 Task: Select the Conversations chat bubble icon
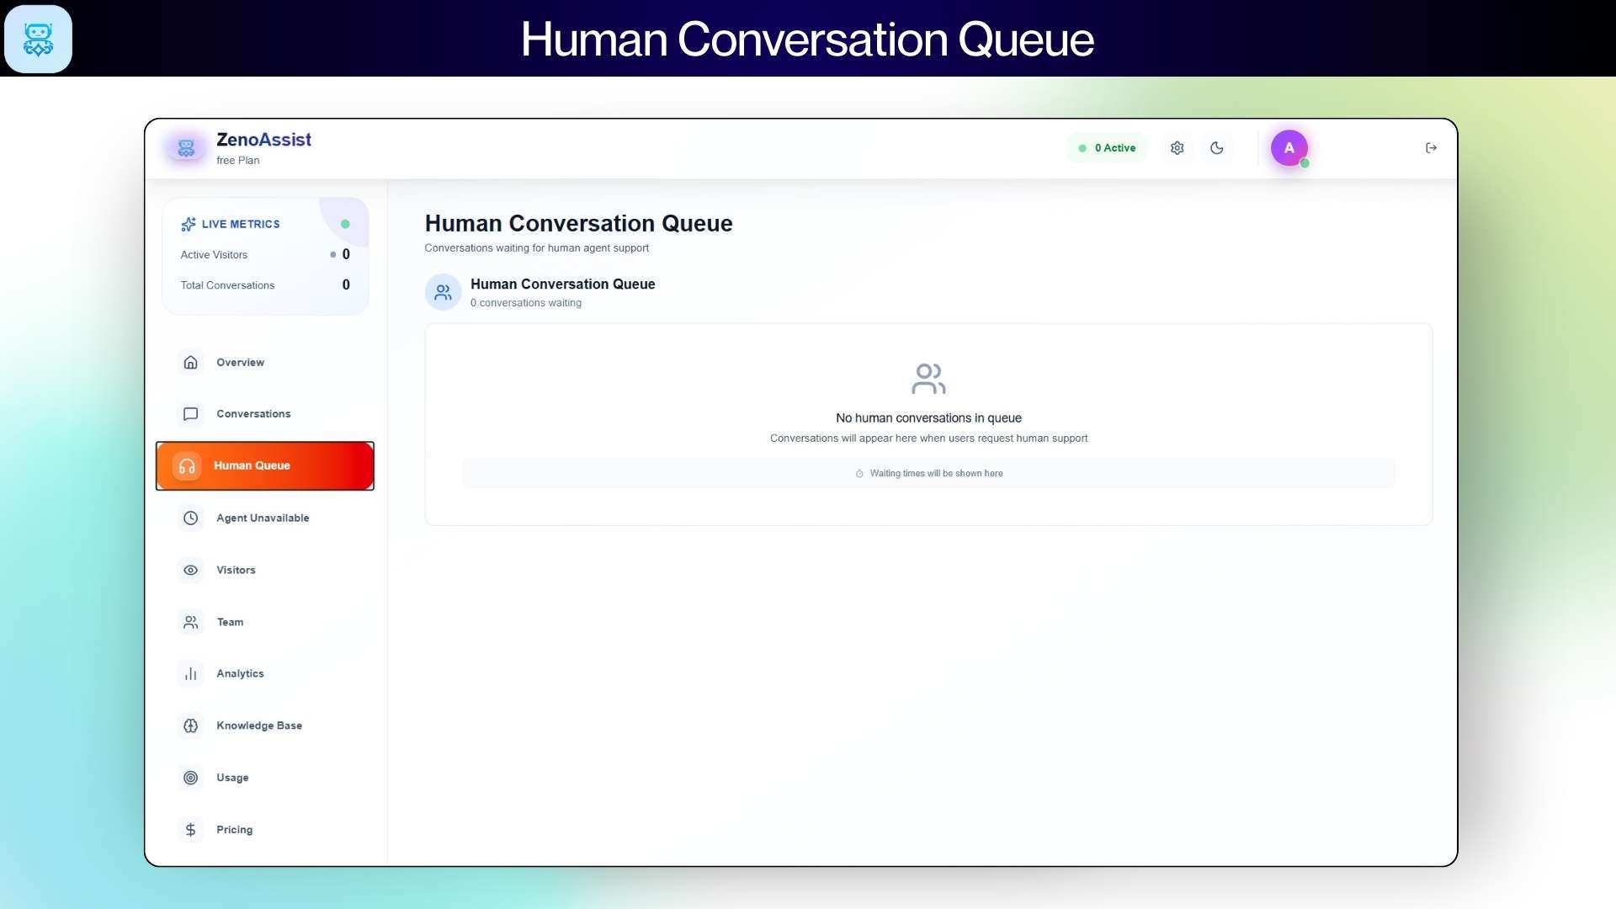point(190,413)
